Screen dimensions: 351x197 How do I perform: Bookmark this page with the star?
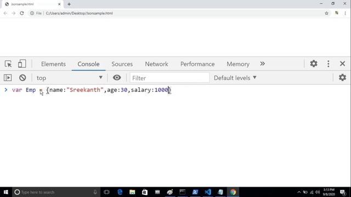(x=327, y=13)
